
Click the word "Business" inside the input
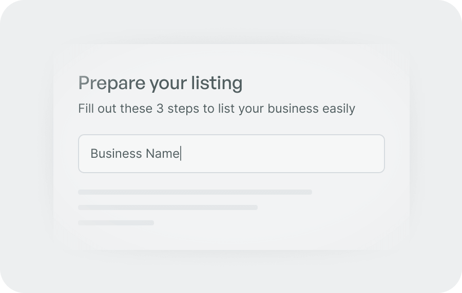[116, 154]
